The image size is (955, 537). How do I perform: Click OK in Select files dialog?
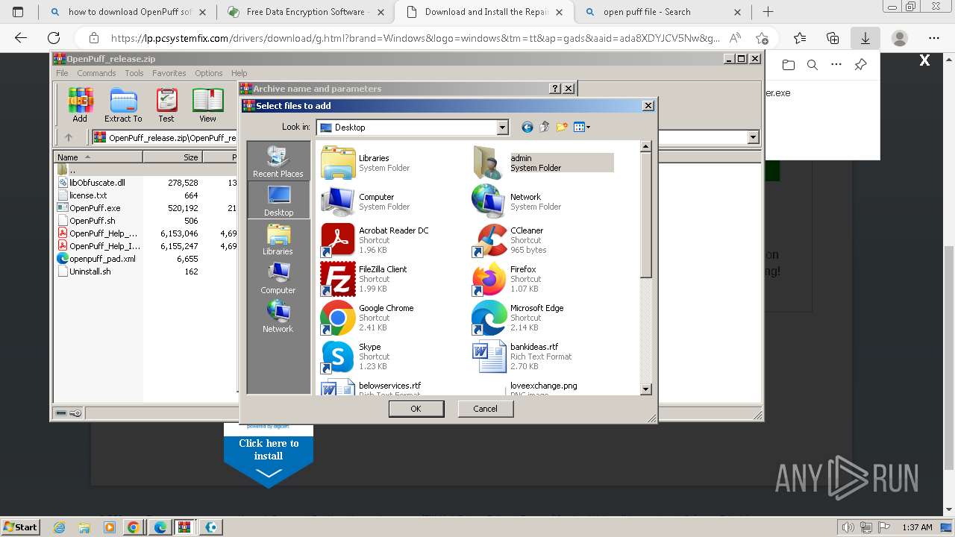click(416, 409)
